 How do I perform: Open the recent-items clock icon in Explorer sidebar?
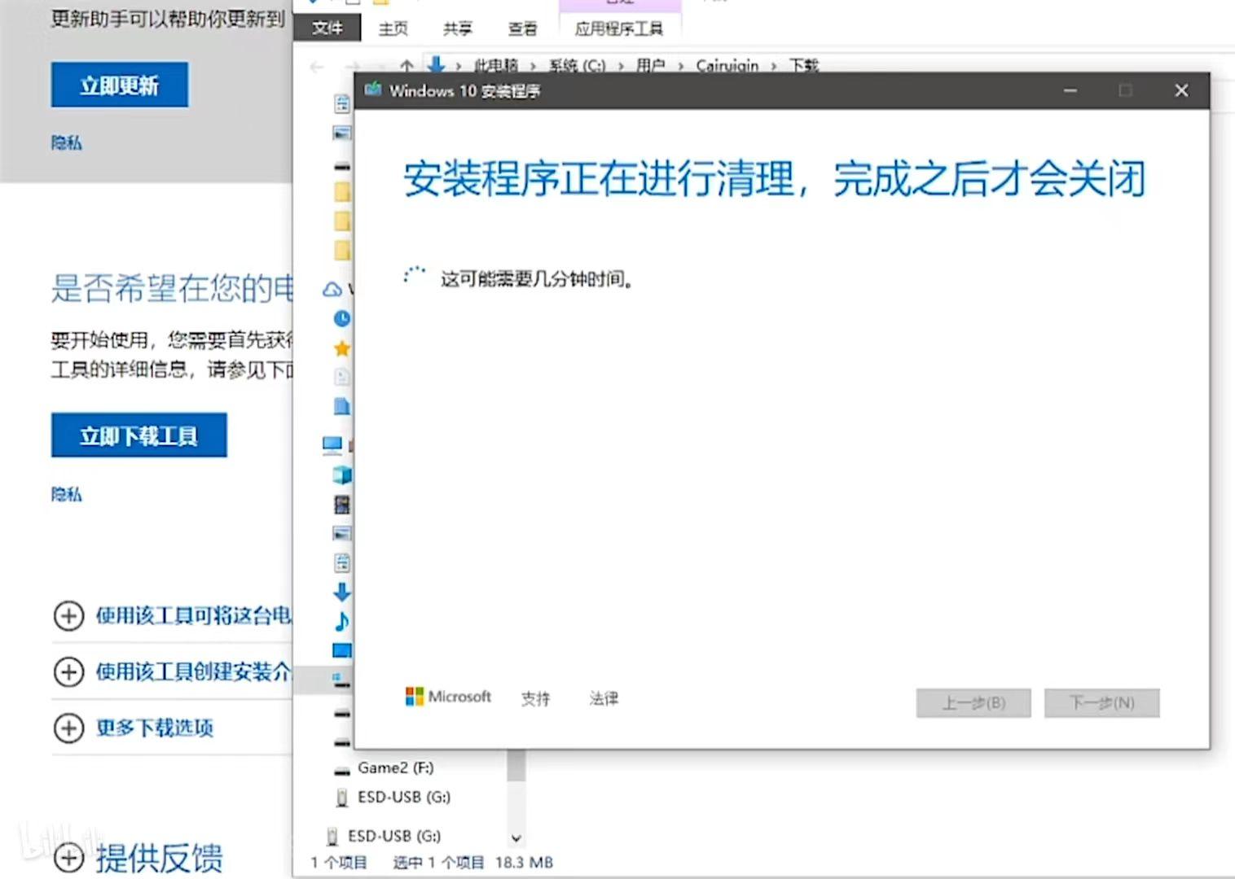[x=342, y=318]
